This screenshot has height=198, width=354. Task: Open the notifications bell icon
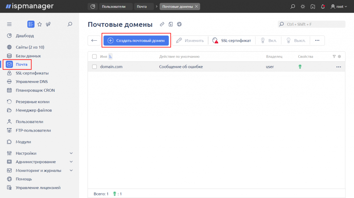pos(323,7)
